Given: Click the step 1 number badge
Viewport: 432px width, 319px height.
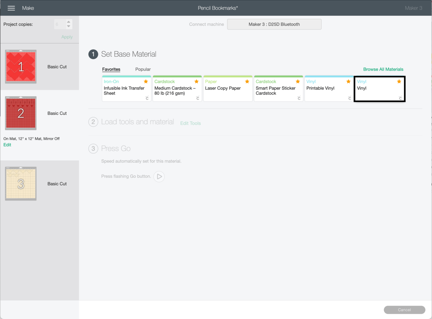Looking at the screenshot, I should pyautogui.click(x=93, y=54).
